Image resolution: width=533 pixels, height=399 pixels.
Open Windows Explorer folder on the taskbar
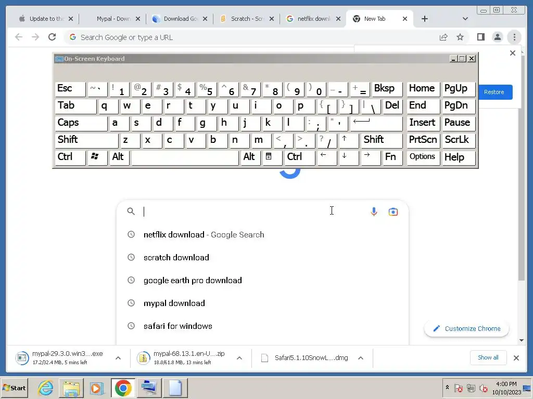coord(71,388)
